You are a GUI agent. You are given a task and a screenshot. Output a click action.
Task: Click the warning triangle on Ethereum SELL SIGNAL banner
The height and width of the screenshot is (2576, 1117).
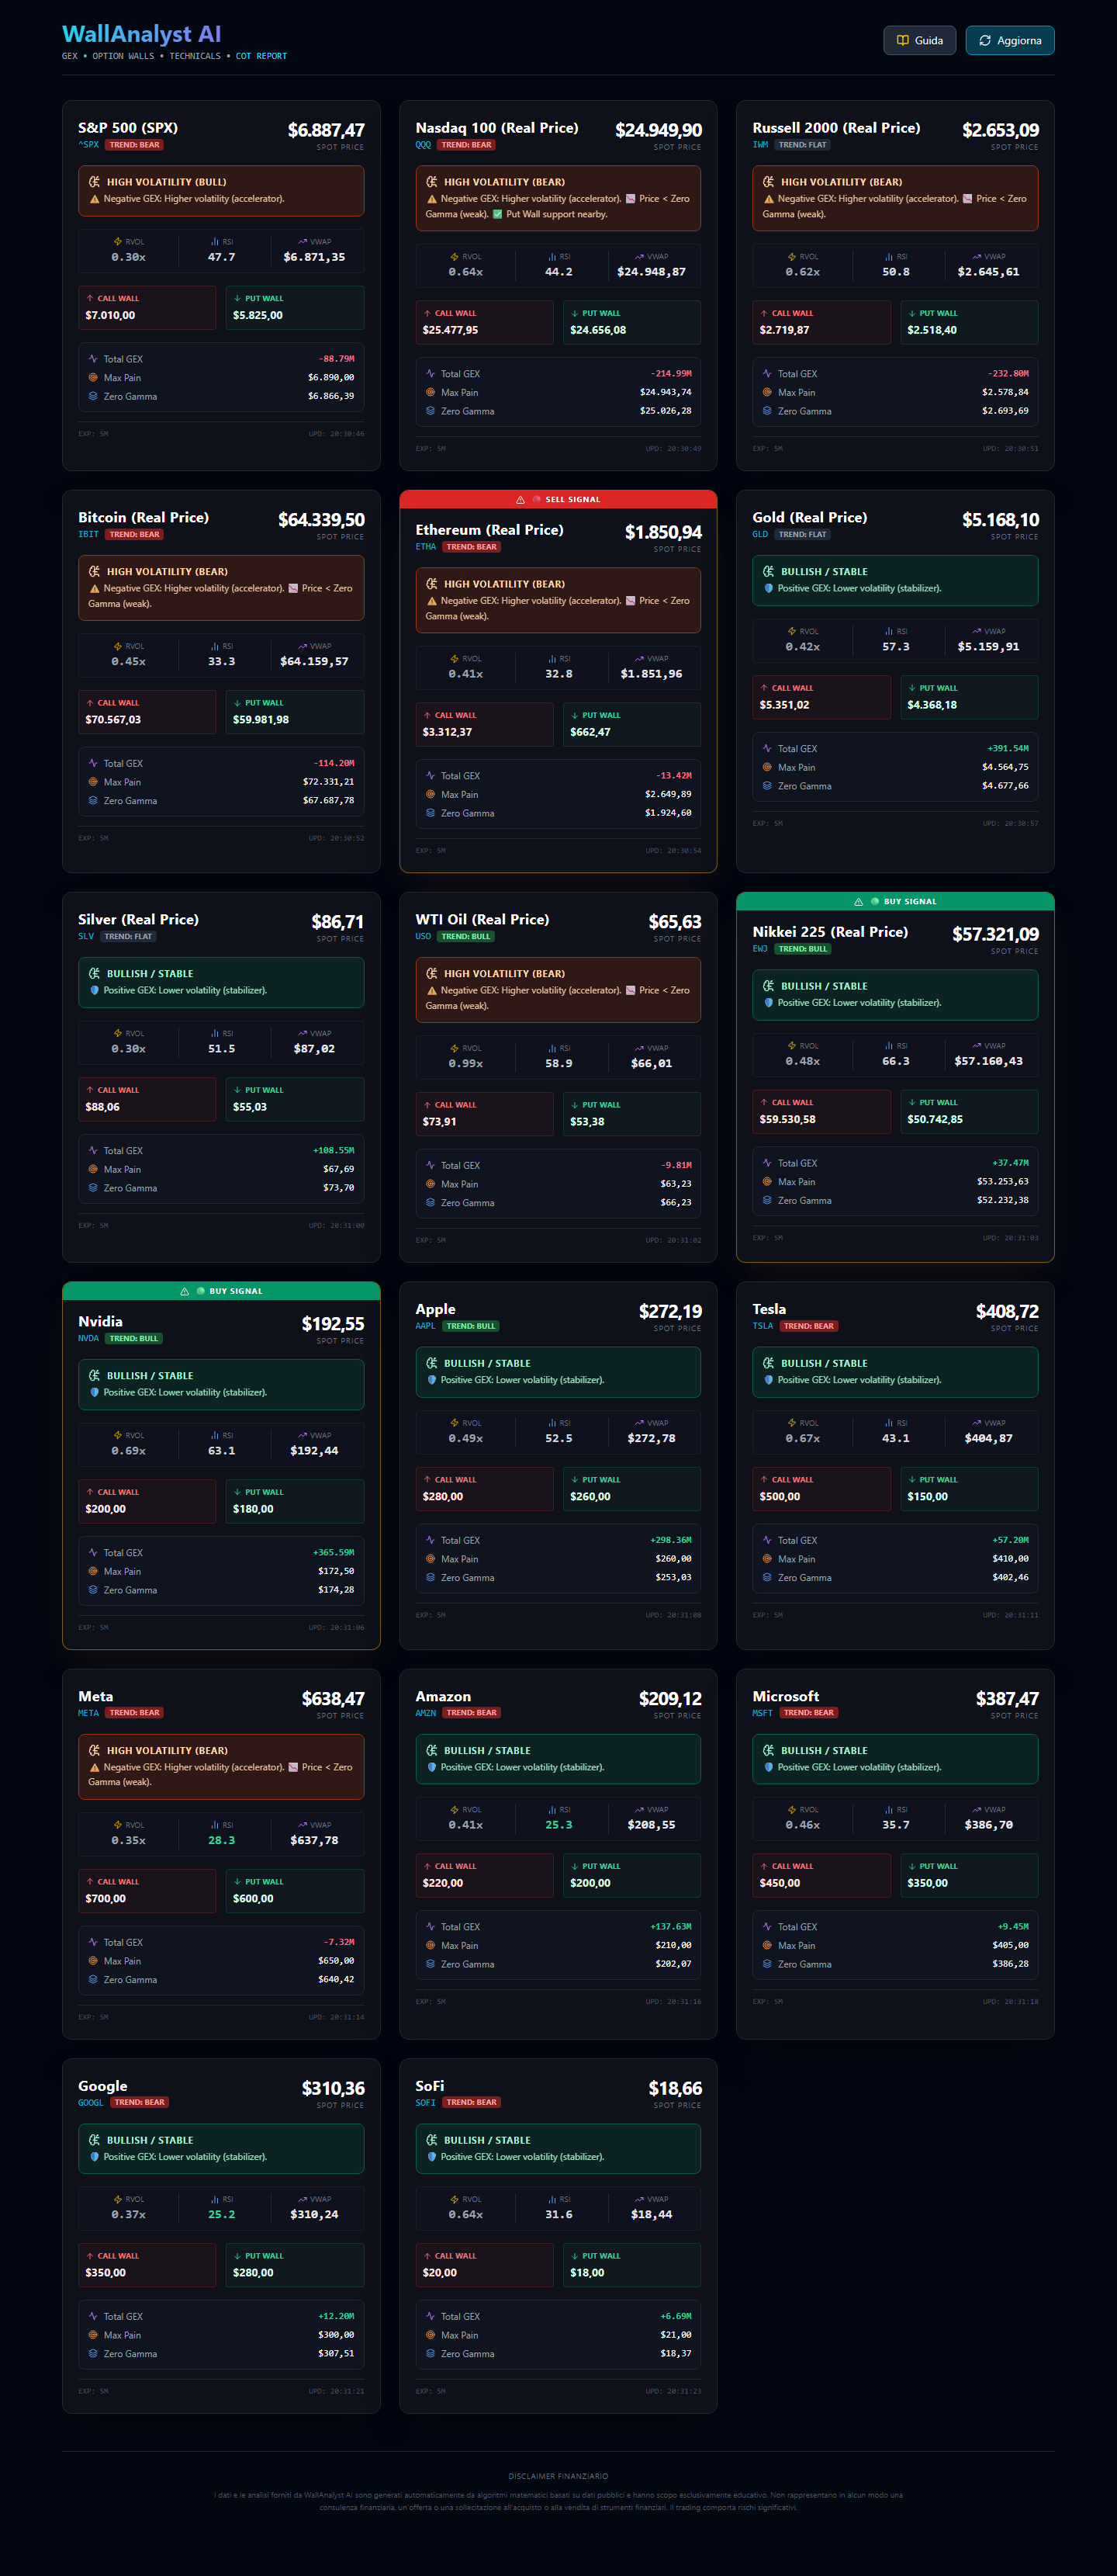(x=520, y=500)
